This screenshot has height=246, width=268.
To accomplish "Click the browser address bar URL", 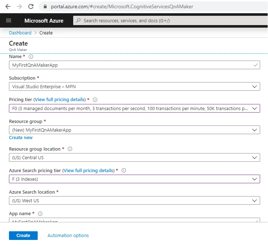I will [122, 6].
